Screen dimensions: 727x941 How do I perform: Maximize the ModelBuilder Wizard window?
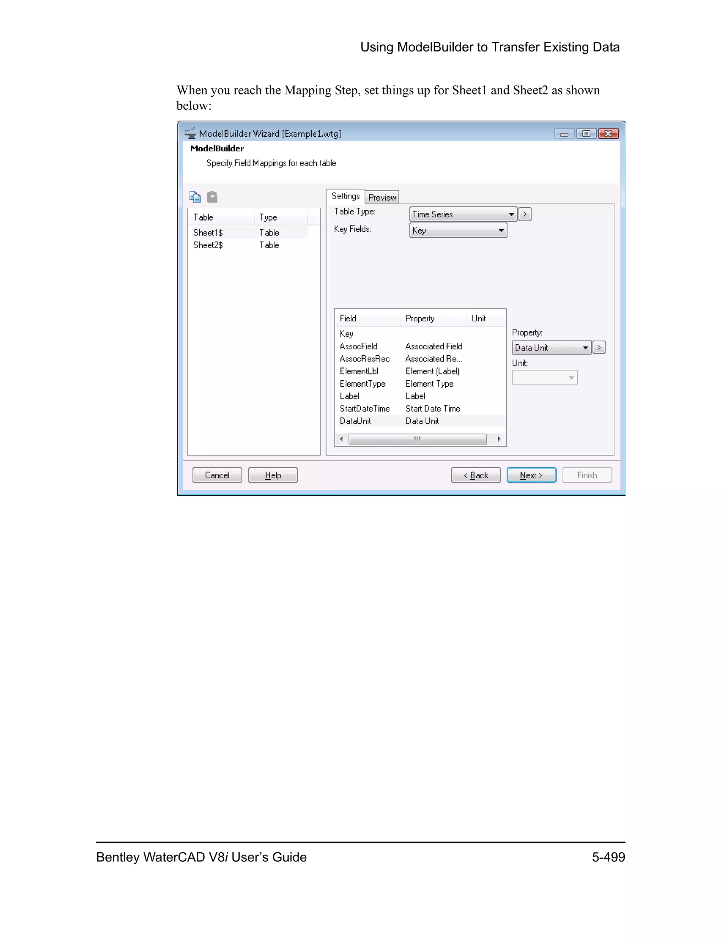pos(586,134)
